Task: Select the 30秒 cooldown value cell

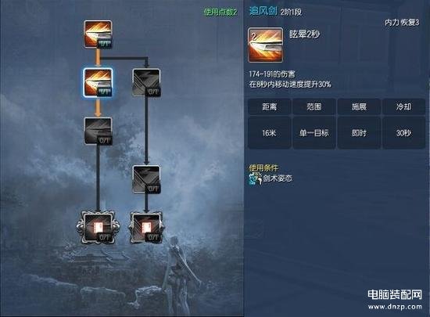Action: pyautogui.click(x=403, y=133)
